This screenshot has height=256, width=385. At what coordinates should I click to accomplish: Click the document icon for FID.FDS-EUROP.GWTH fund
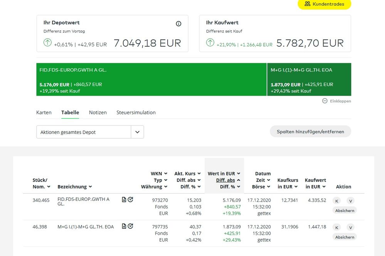(124, 200)
